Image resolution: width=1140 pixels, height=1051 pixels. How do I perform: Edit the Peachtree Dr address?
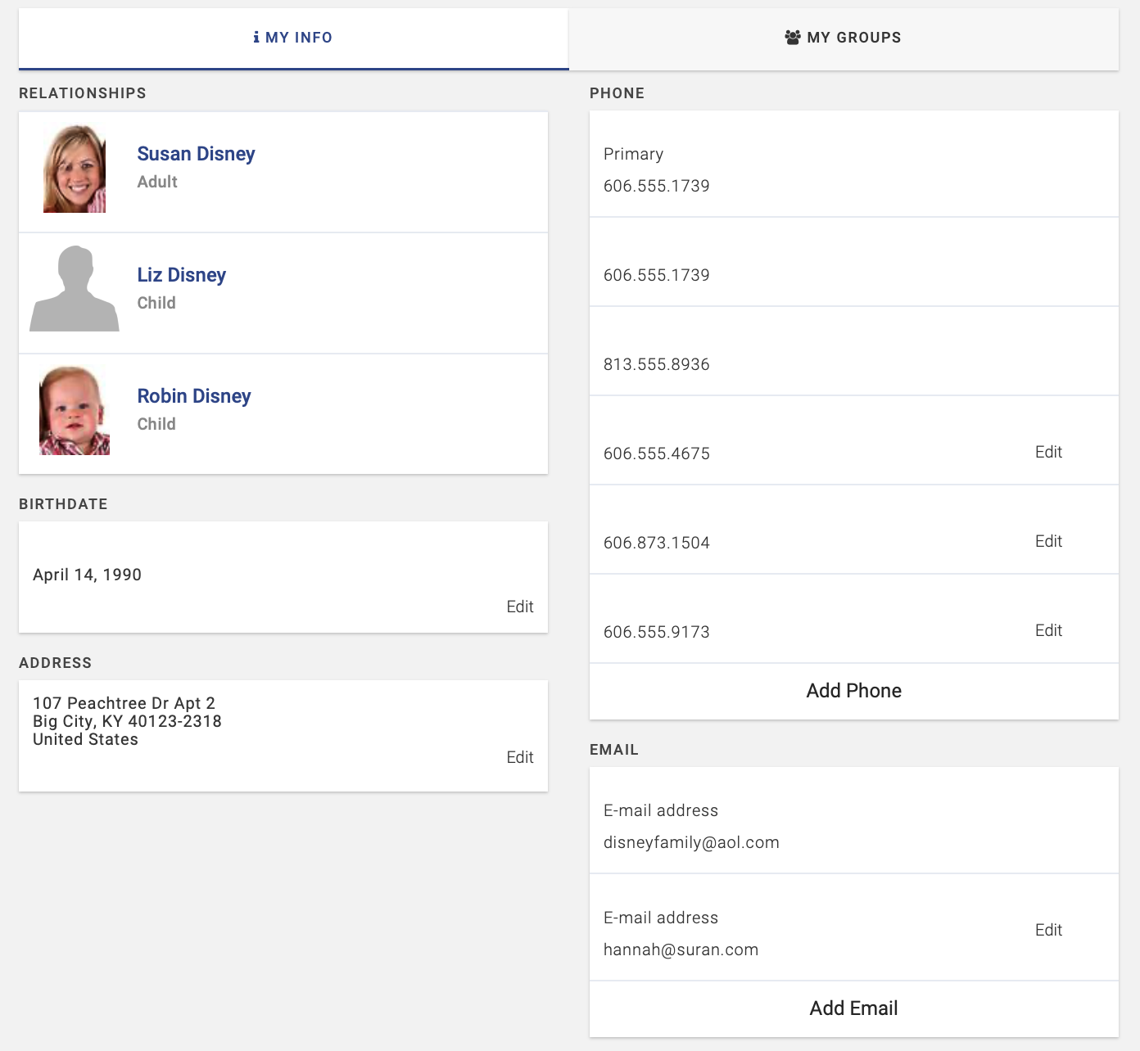click(519, 757)
